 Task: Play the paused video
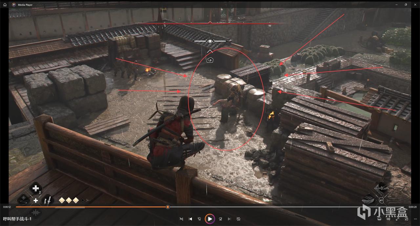point(210,219)
